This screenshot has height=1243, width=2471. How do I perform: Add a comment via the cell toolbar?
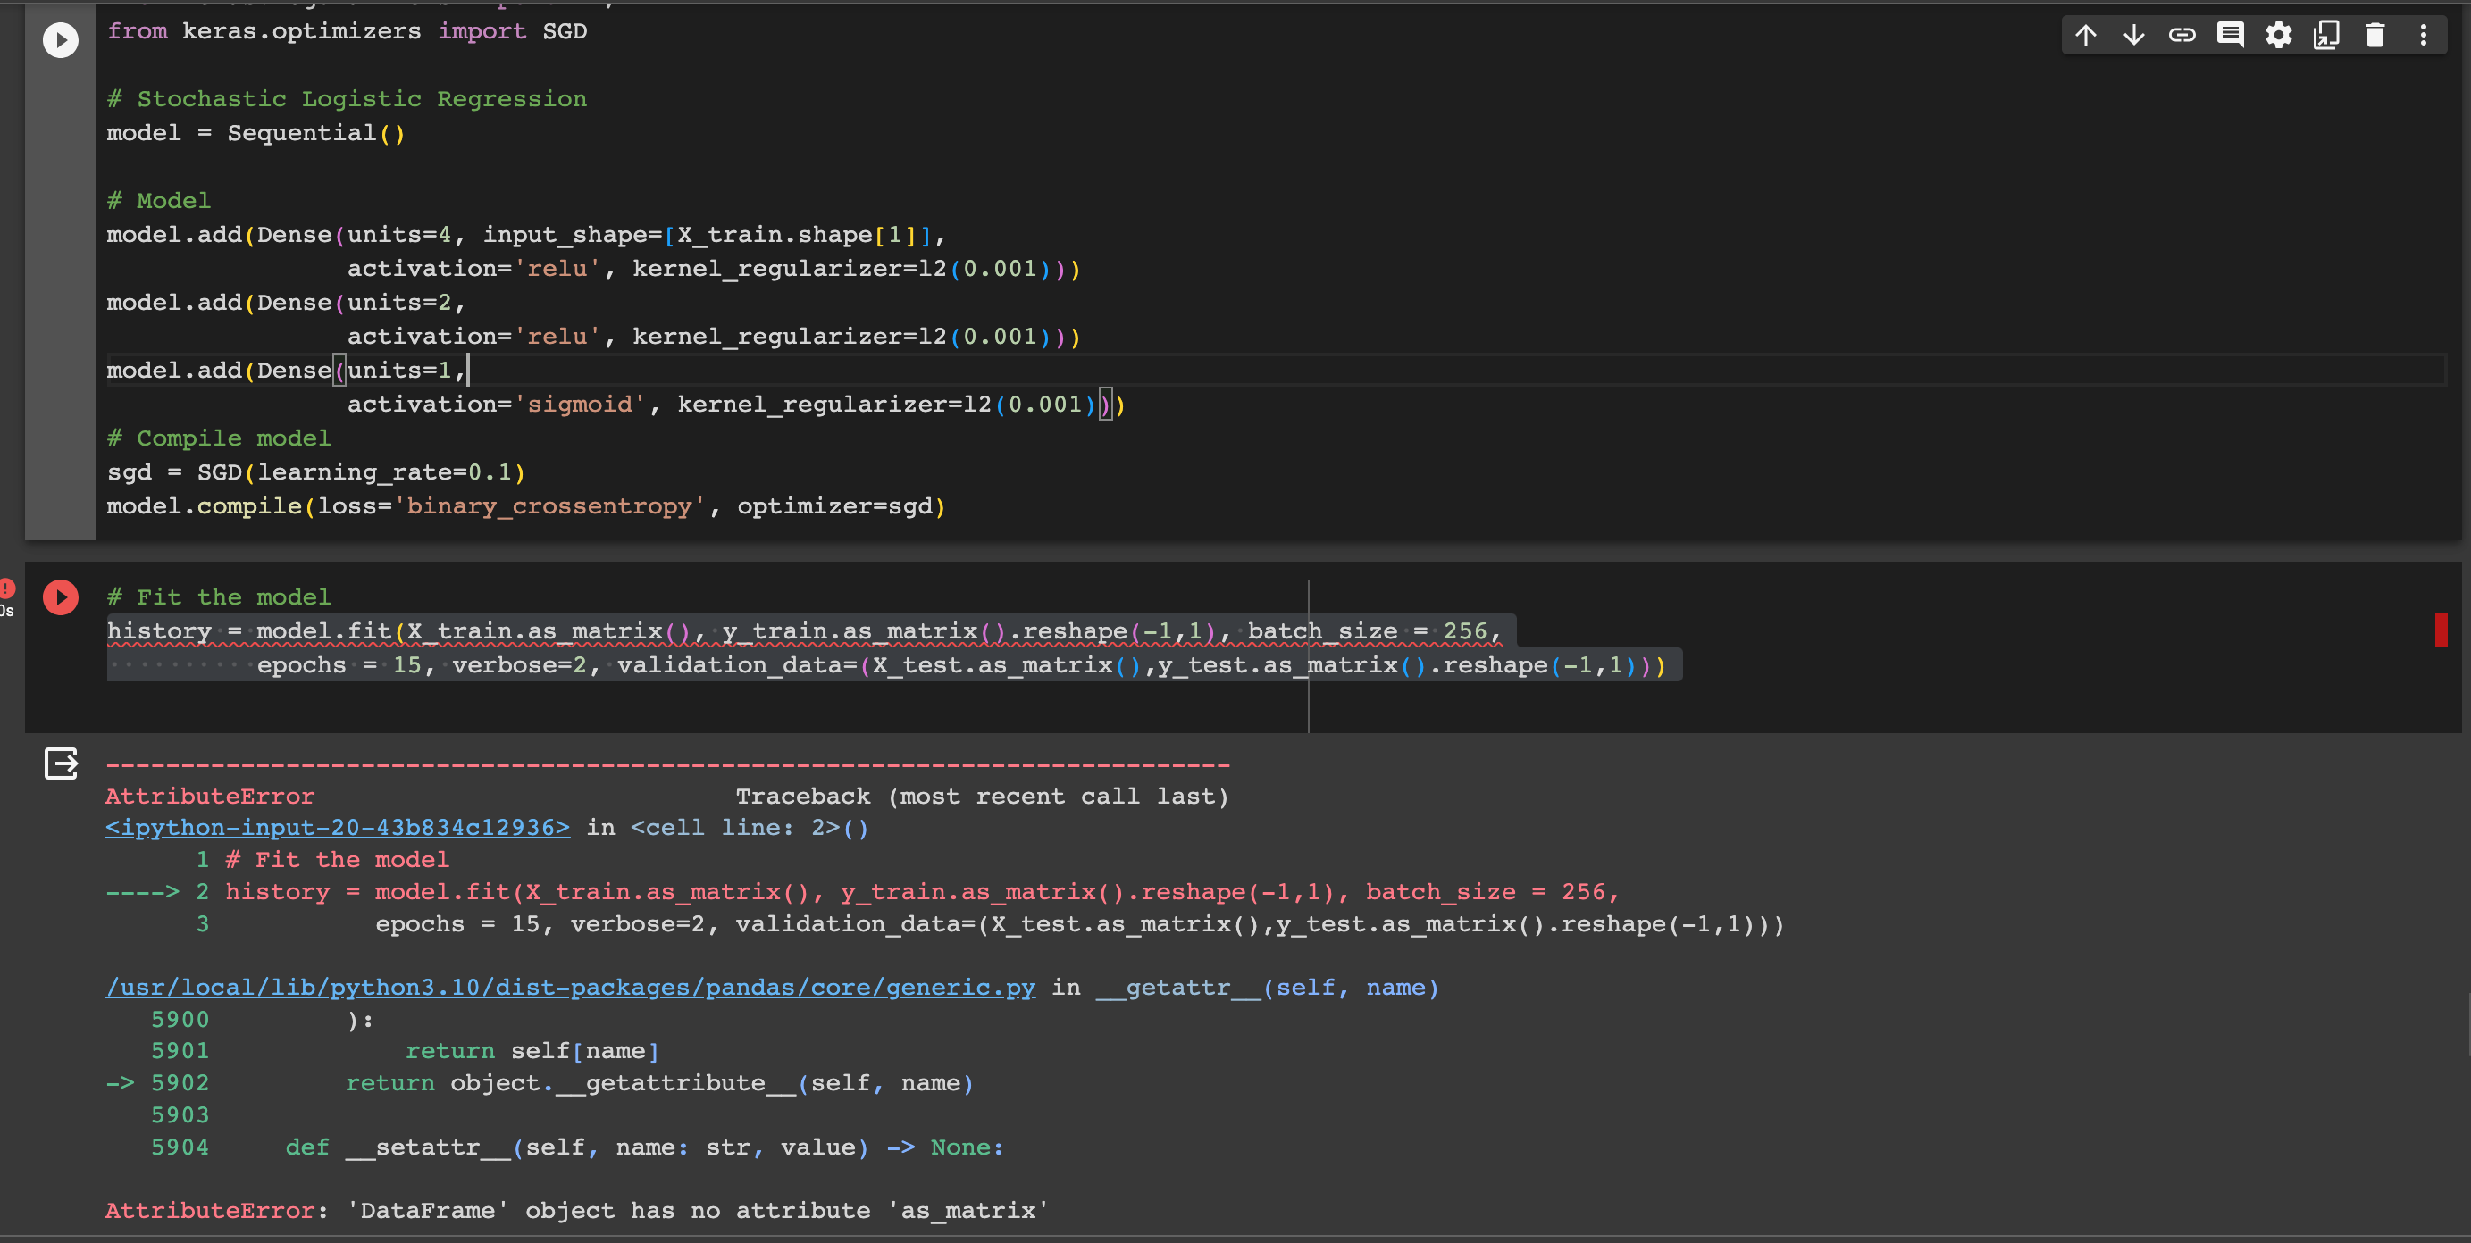pyautogui.click(x=2229, y=36)
